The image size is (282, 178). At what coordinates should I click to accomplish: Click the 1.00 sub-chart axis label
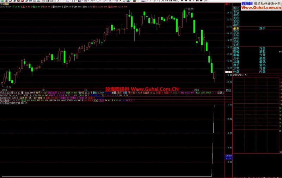click(230, 104)
